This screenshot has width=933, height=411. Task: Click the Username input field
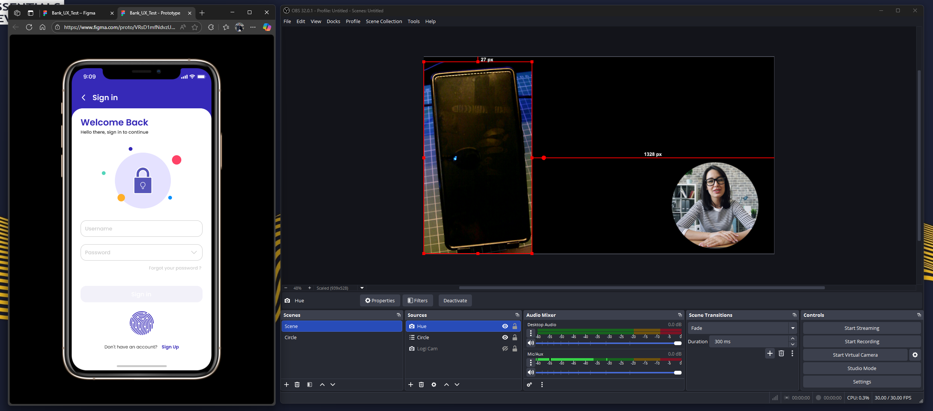(x=141, y=229)
